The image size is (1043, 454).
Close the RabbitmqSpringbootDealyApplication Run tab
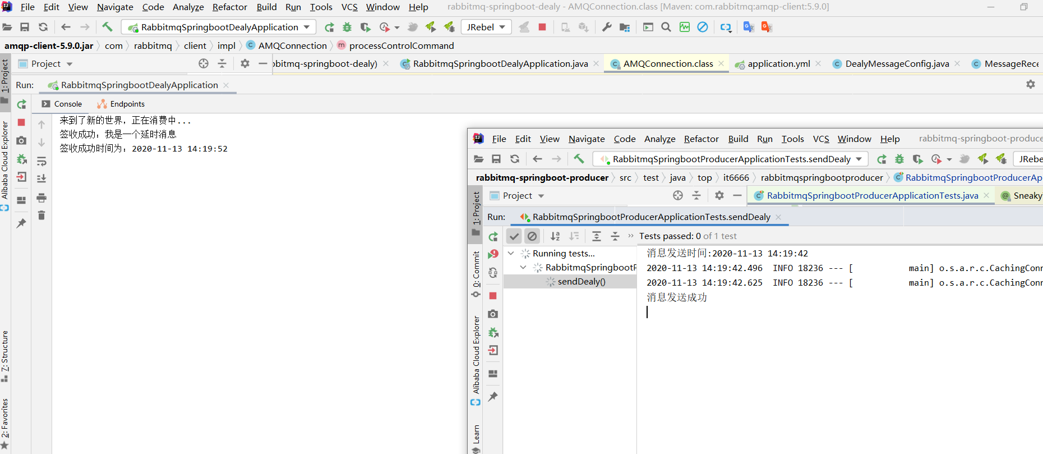(x=226, y=85)
